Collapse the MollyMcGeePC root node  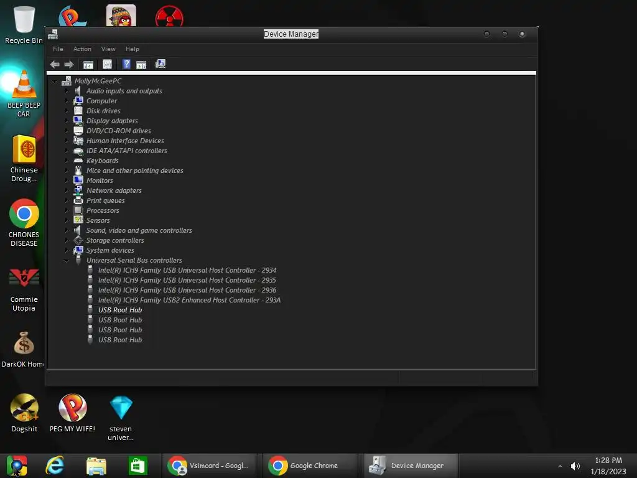pyautogui.click(x=55, y=82)
